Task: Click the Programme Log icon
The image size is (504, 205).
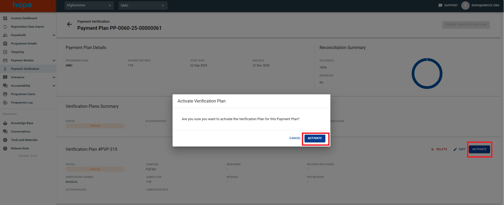Action: 5,102
